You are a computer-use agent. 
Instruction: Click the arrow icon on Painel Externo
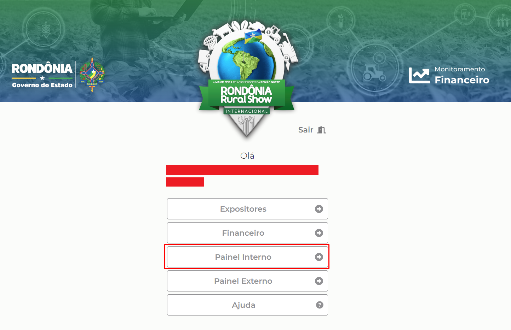click(319, 281)
